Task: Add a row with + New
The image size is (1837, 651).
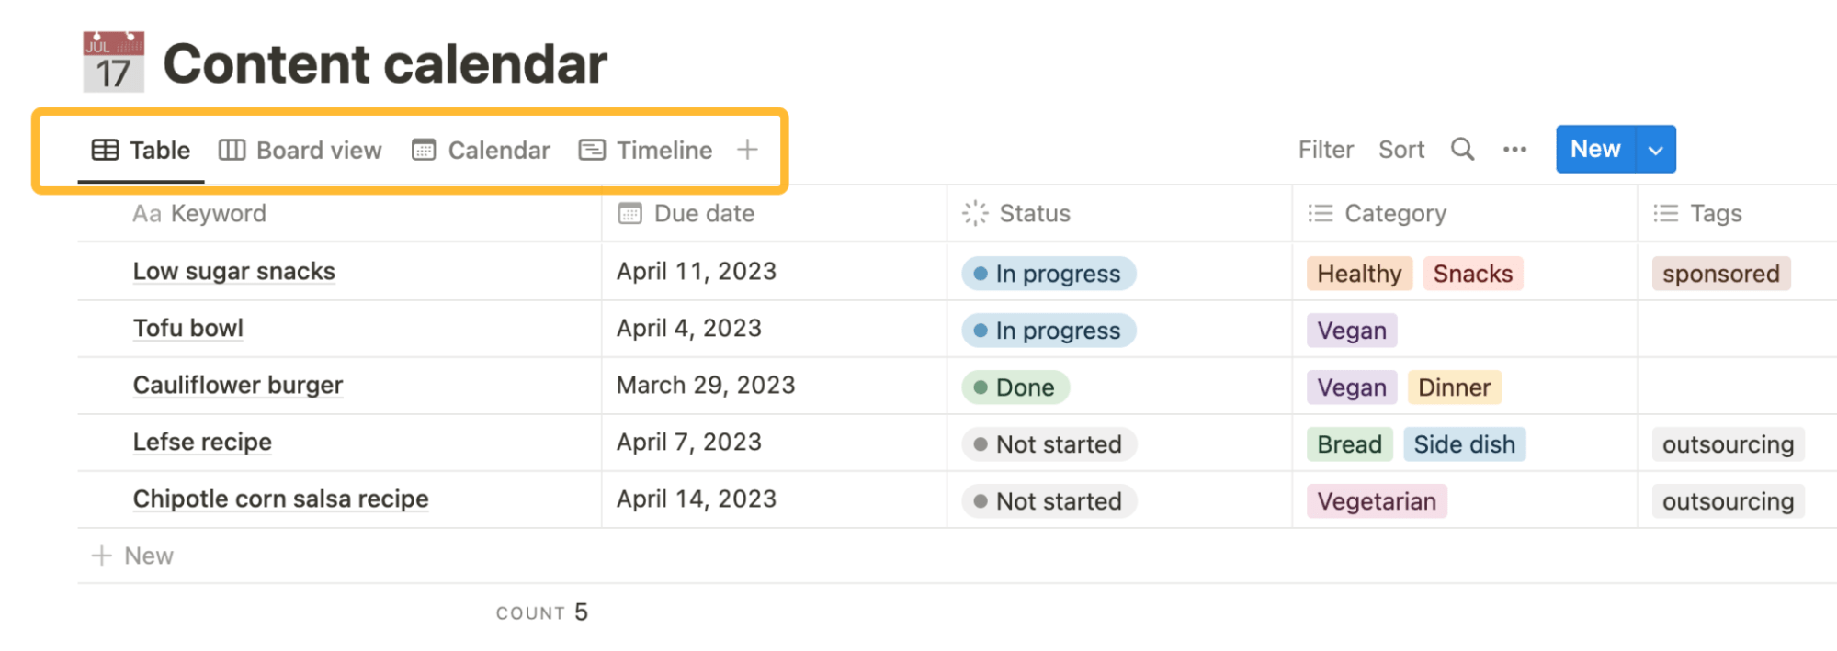Action: [x=132, y=555]
